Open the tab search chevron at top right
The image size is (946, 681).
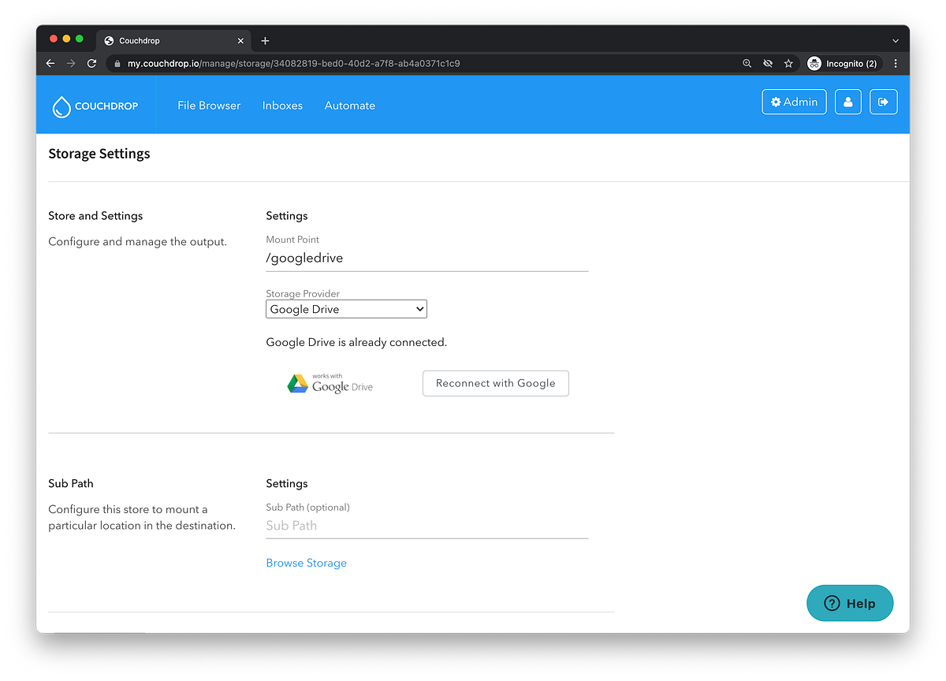895,40
